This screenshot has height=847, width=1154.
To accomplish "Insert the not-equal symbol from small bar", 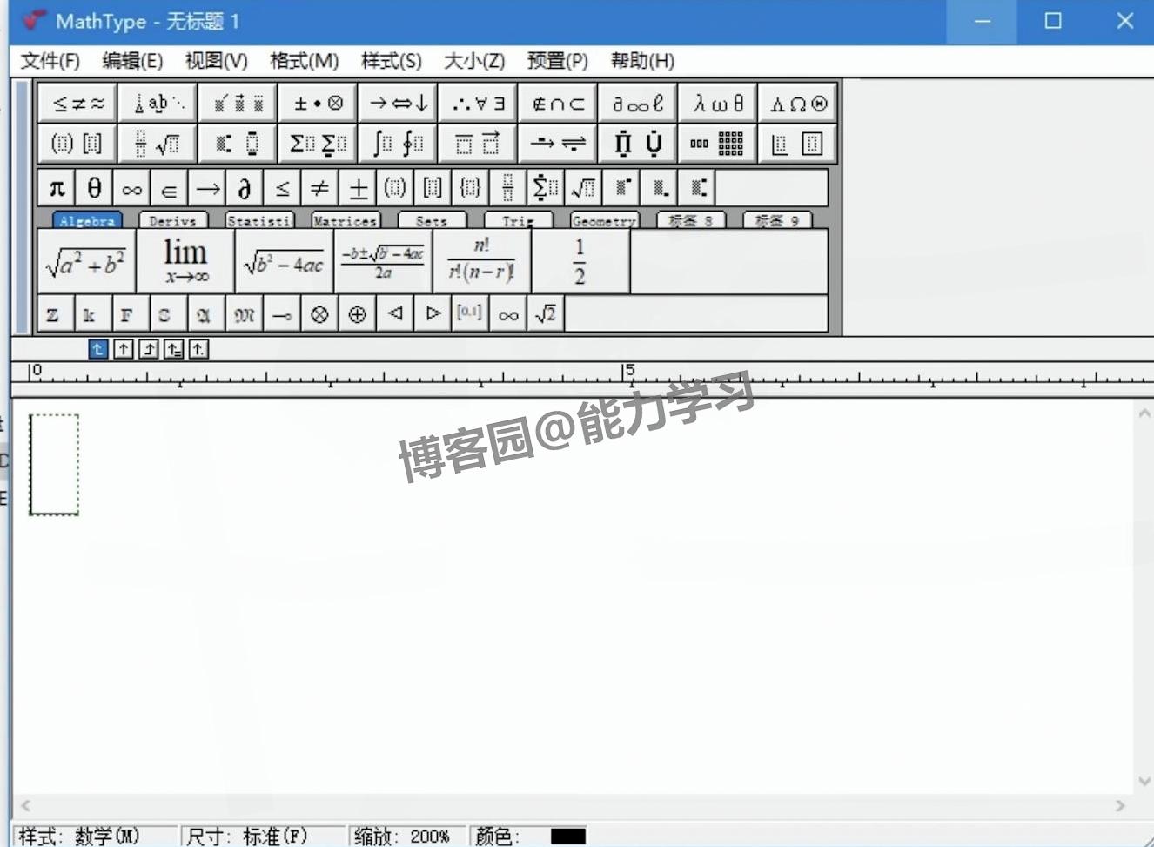I will 320,188.
